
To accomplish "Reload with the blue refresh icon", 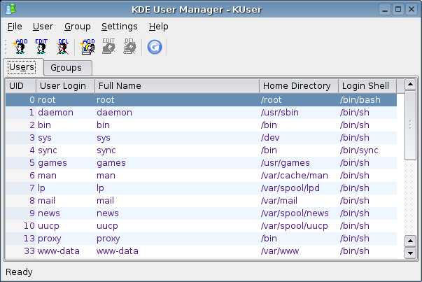I will (155, 47).
